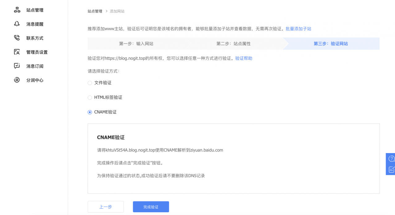Open the 验证帮助 help link

(x=244, y=58)
